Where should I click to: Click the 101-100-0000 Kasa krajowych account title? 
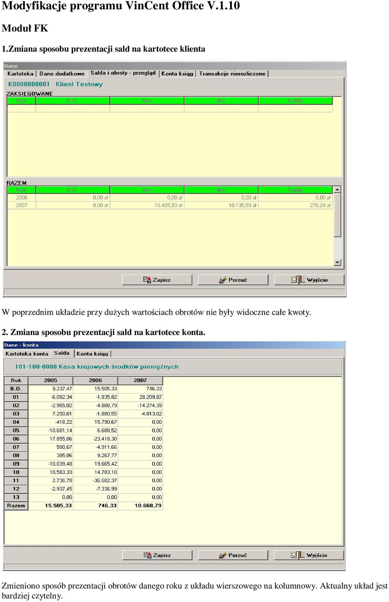[96, 367]
